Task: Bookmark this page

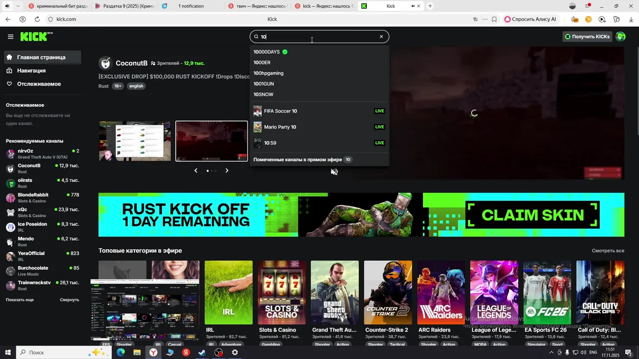Action: (494, 19)
